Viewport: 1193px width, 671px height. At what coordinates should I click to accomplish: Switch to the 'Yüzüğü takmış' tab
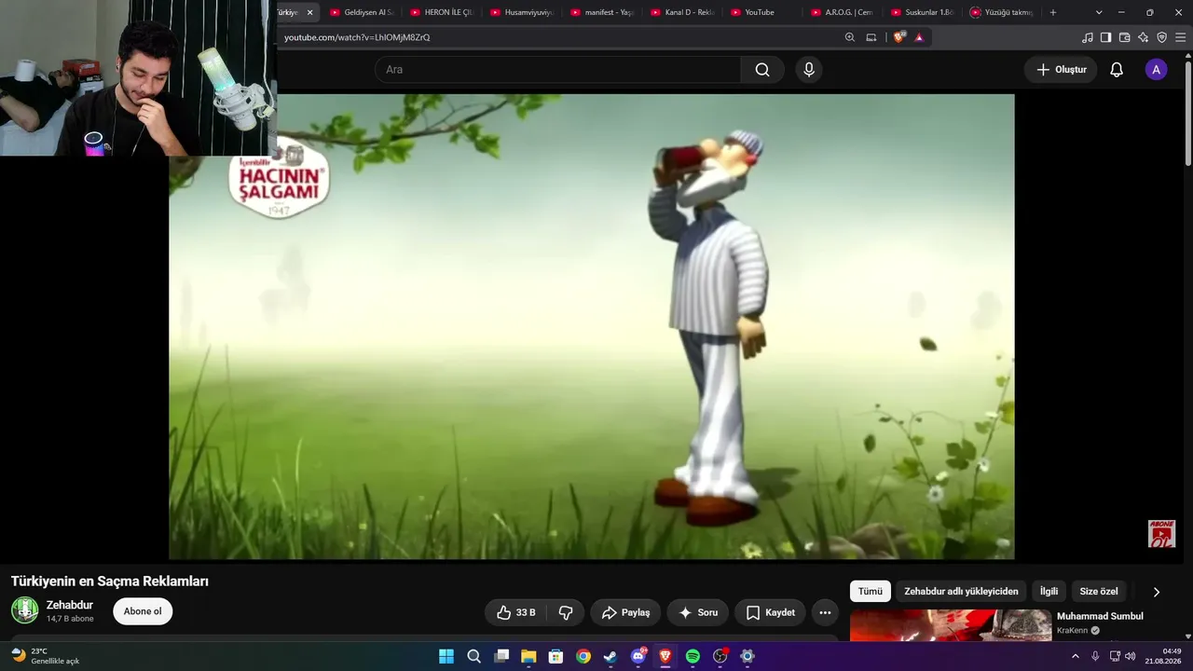coord(1002,12)
